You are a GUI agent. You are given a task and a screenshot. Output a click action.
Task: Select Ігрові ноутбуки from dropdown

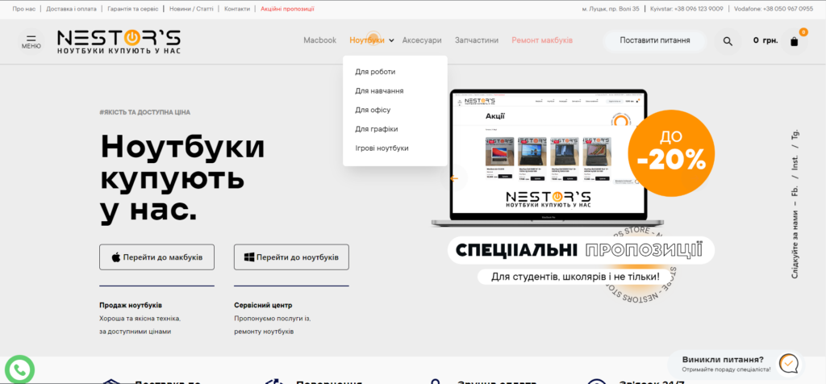pos(382,148)
